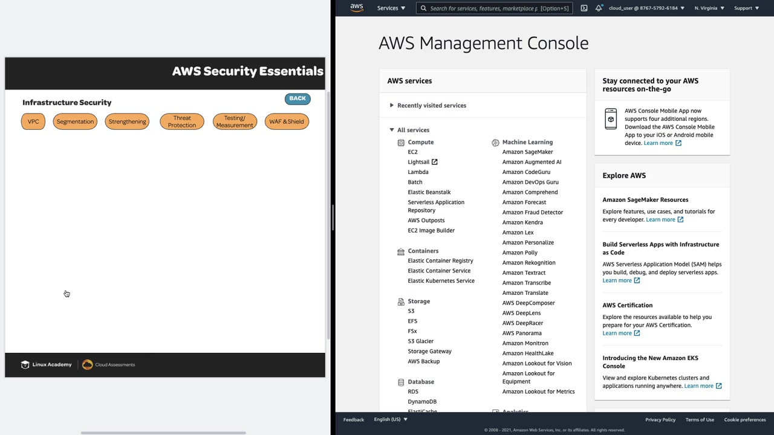Click the Machine Learning brain icon
Viewport: 774px width, 435px height.
495,143
